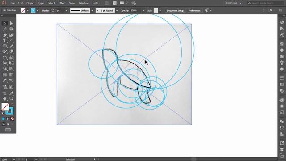Image resolution: width=286 pixels, height=161 pixels.
Task: Select the Gradient tool
Action: pyautogui.click(x=11, y=75)
